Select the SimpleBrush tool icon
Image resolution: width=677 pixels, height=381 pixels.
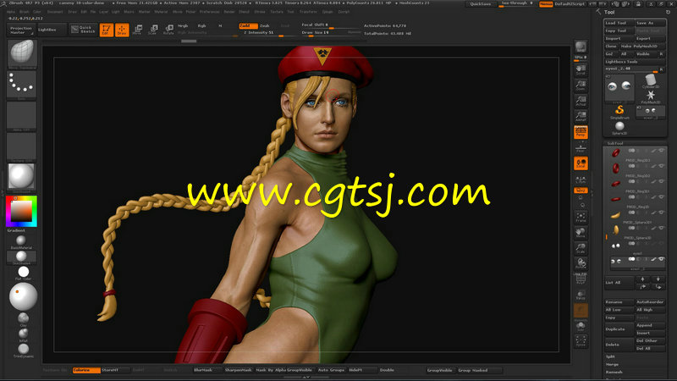(x=619, y=111)
